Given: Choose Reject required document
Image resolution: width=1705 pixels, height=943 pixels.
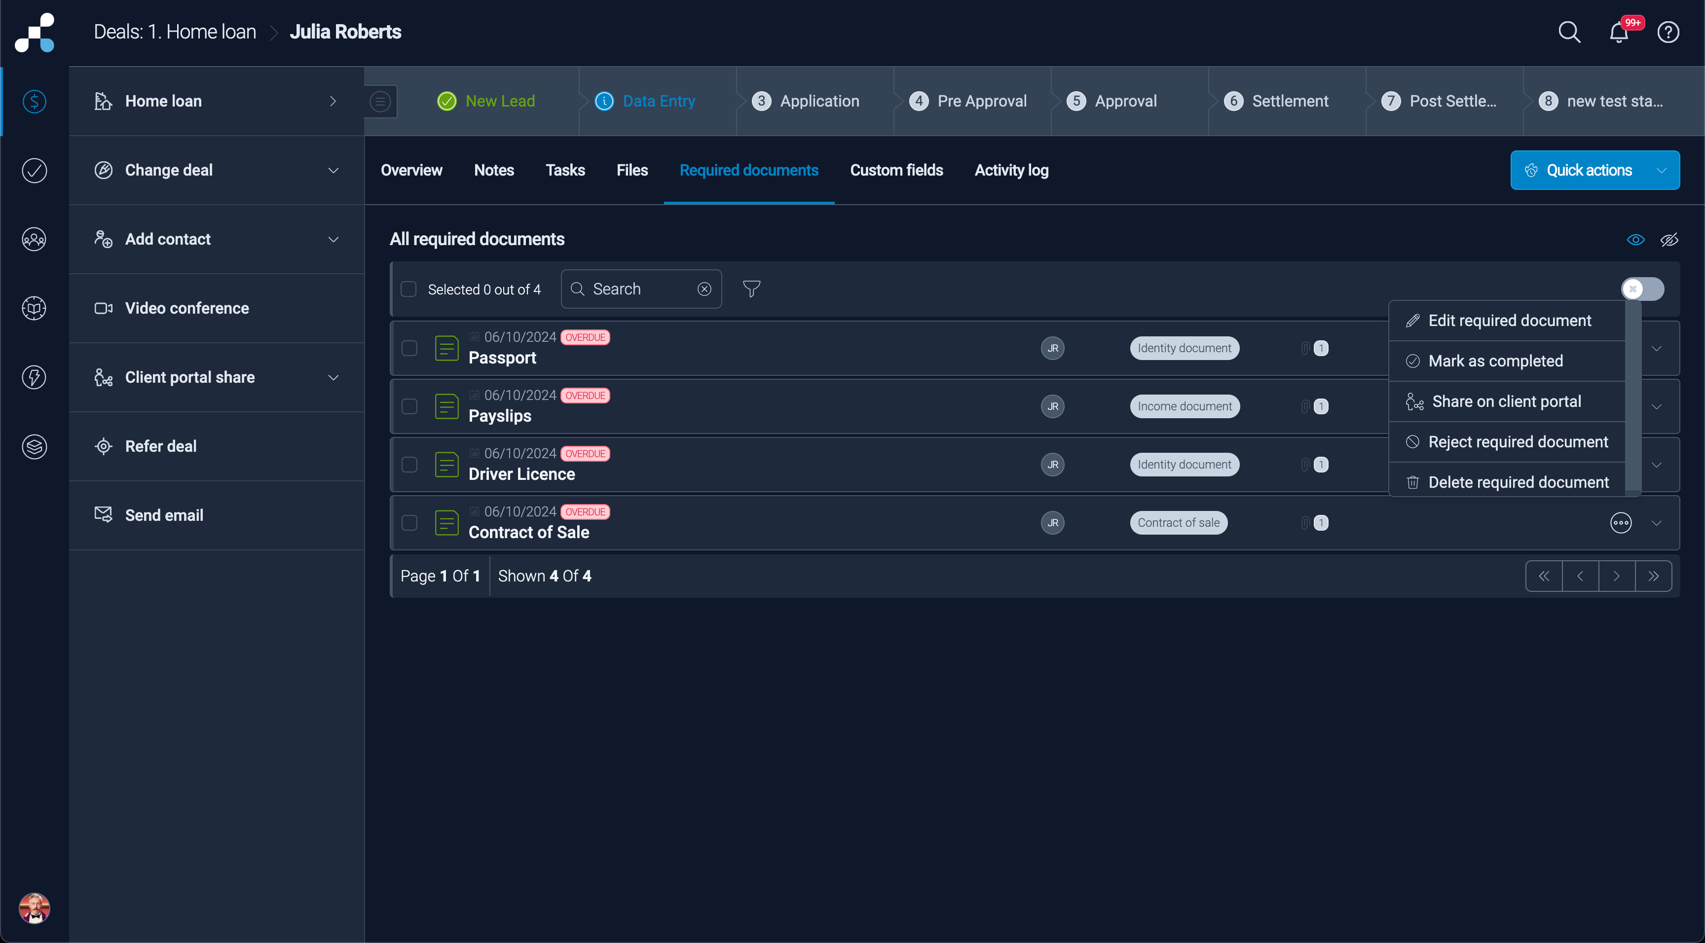Looking at the screenshot, I should (1507, 441).
